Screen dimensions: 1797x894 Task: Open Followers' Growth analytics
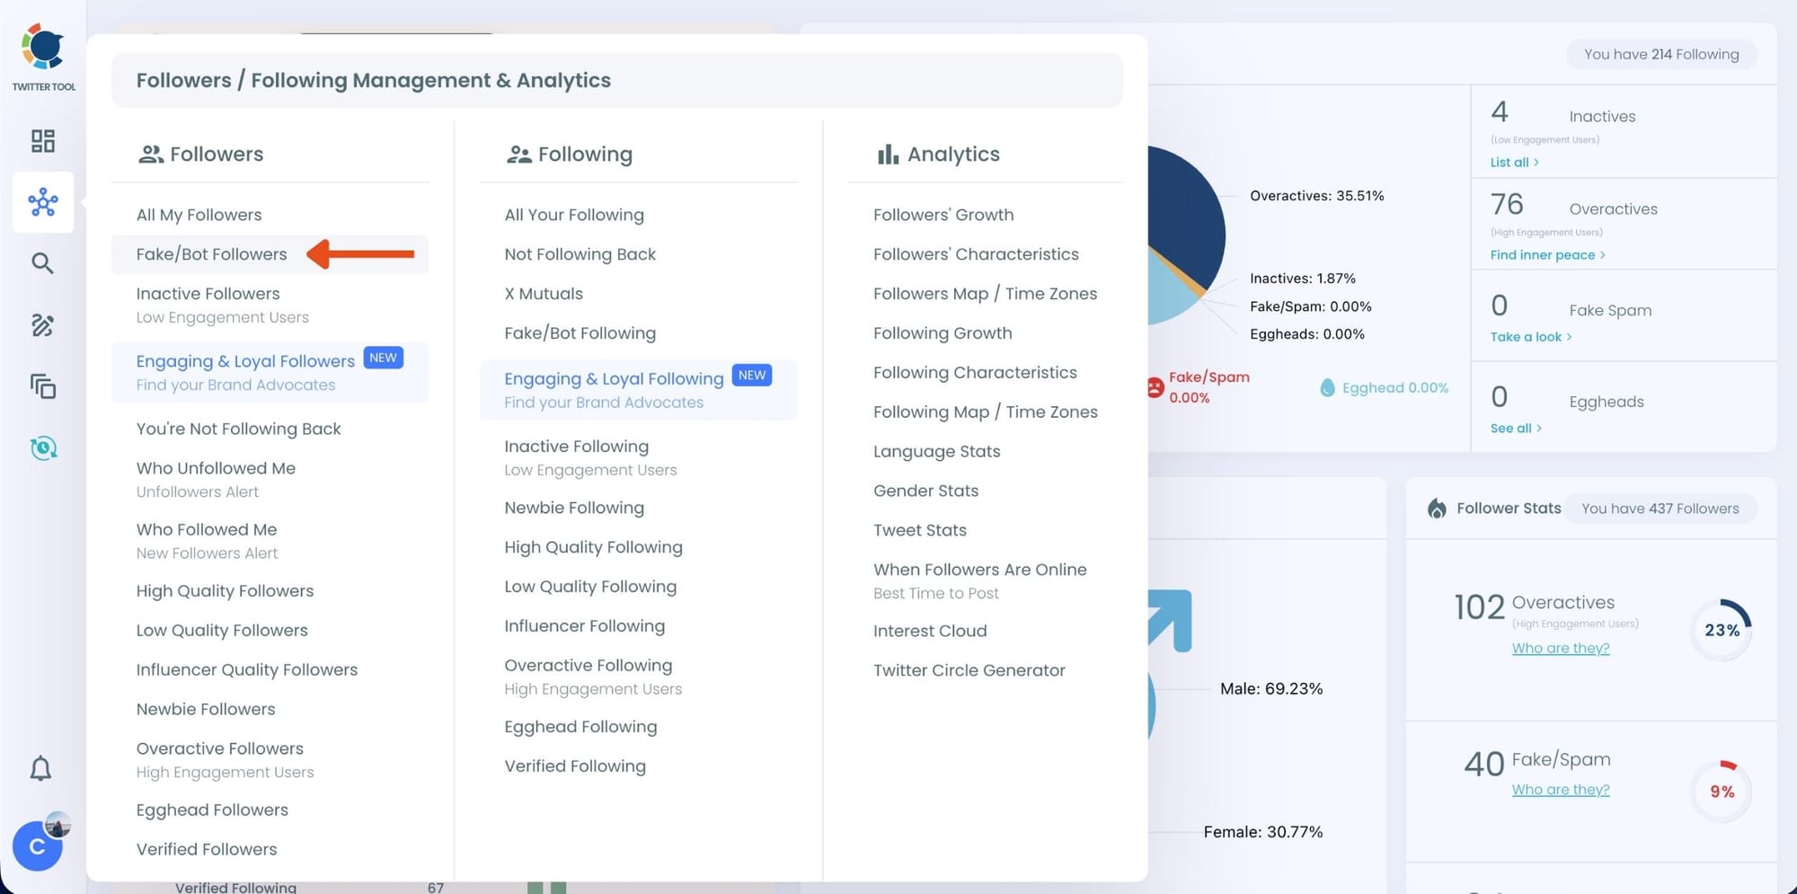click(x=943, y=215)
